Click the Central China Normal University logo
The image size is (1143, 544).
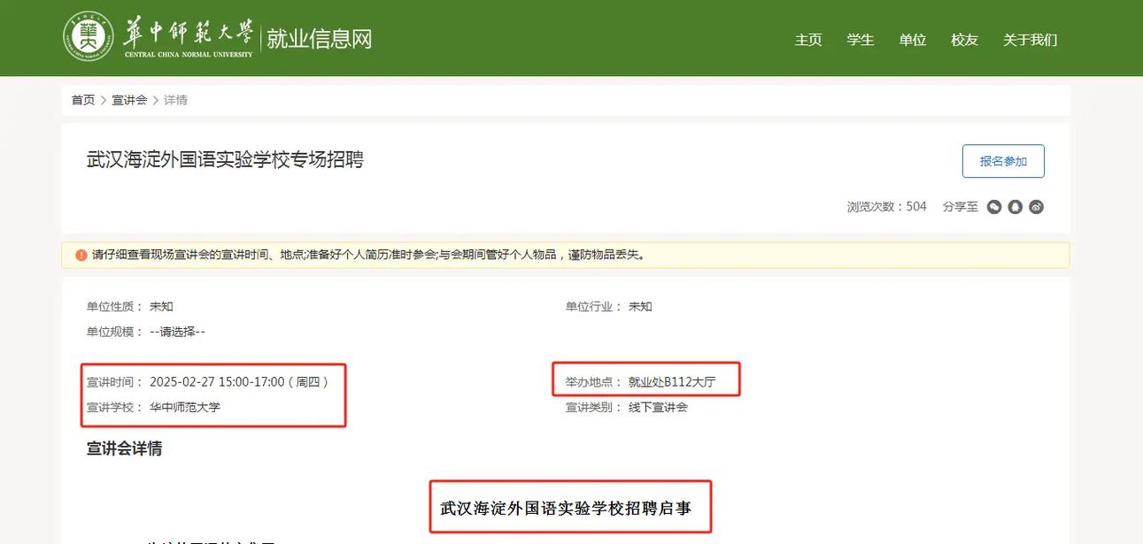click(87, 36)
